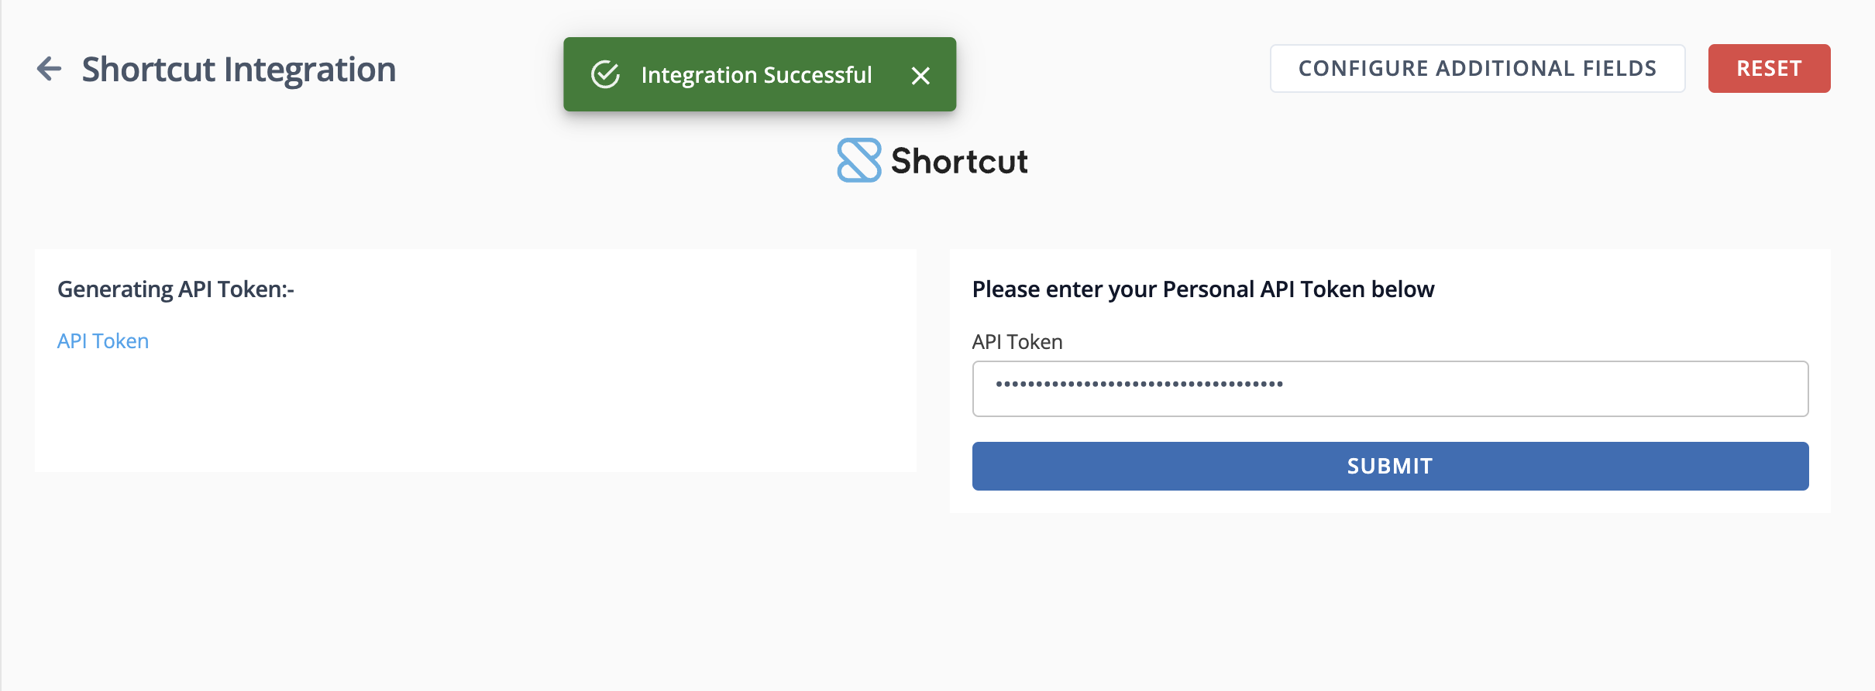
Task: Click the Integration Successful toast message text
Action: (757, 75)
